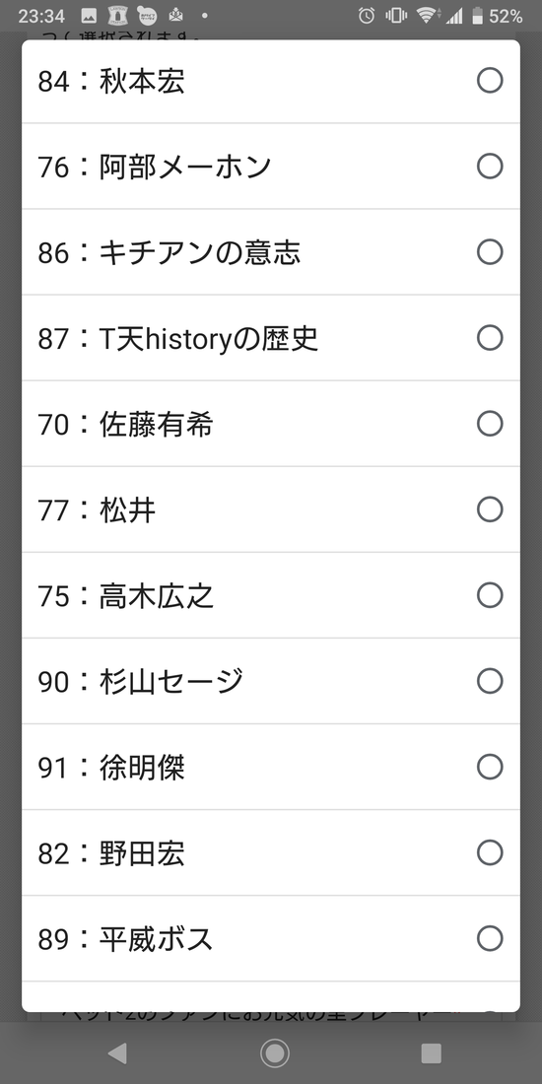Tap the alarm clock status icon
The width and height of the screenshot is (542, 1084).
click(x=367, y=16)
